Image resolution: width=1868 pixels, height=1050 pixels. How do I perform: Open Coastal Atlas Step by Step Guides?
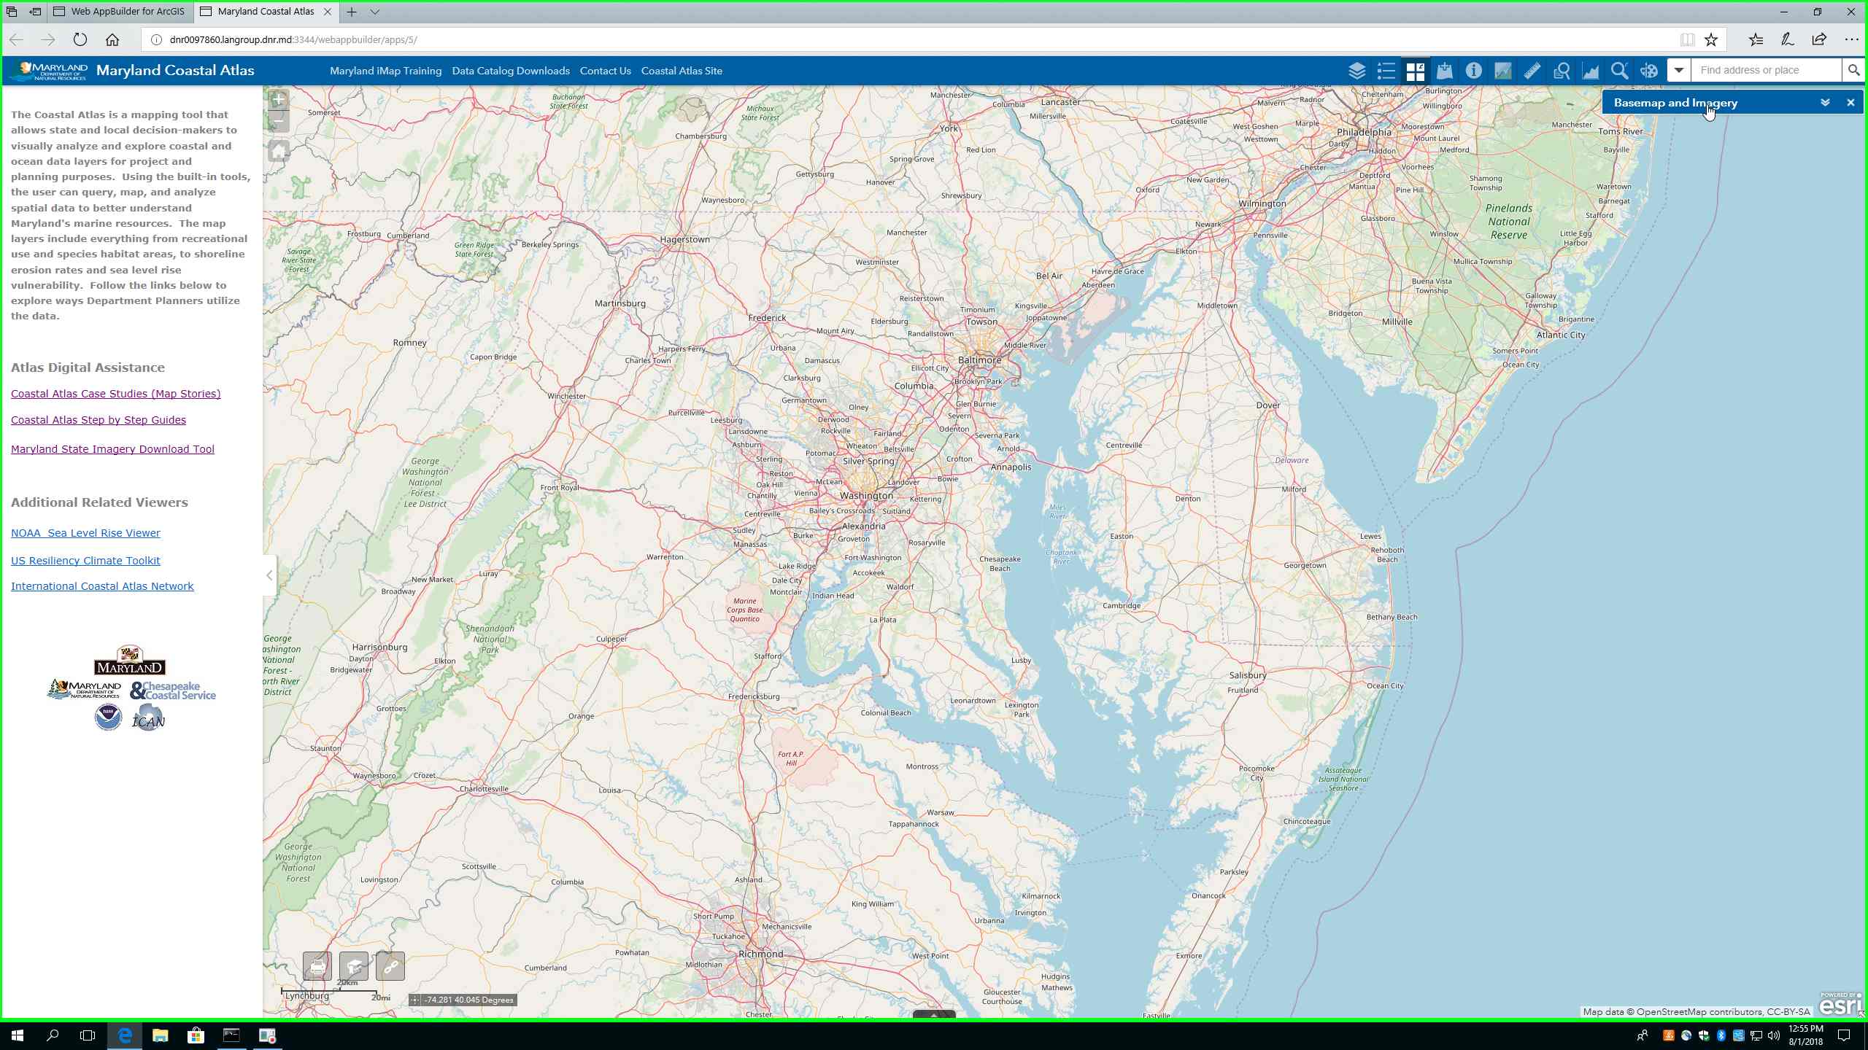[x=99, y=420]
